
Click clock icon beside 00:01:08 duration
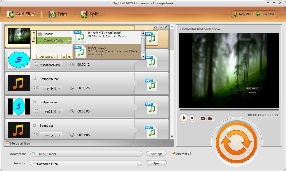[x=72, y=135]
